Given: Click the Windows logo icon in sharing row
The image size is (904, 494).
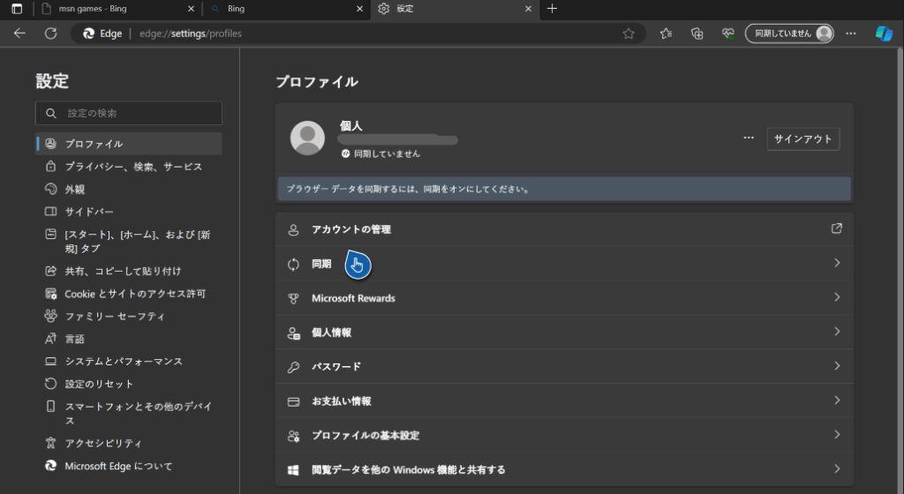Looking at the screenshot, I should click(x=293, y=470).
